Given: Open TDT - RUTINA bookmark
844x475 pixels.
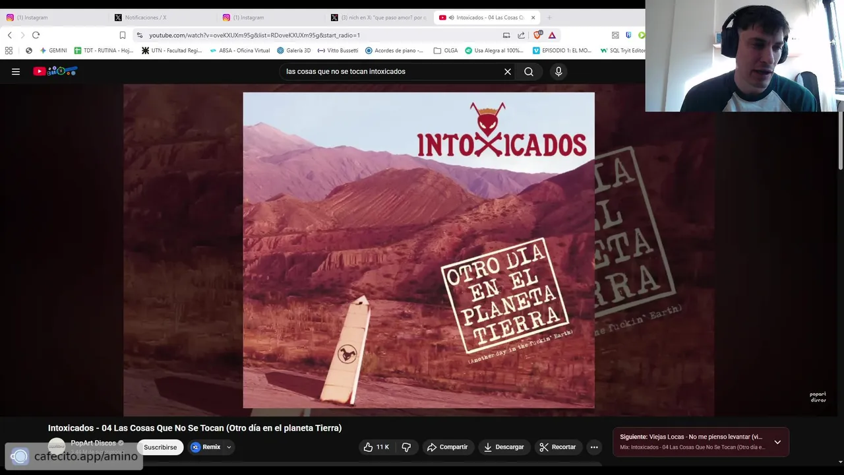Looking at the screenshot, I should click(x=104, y=50).
